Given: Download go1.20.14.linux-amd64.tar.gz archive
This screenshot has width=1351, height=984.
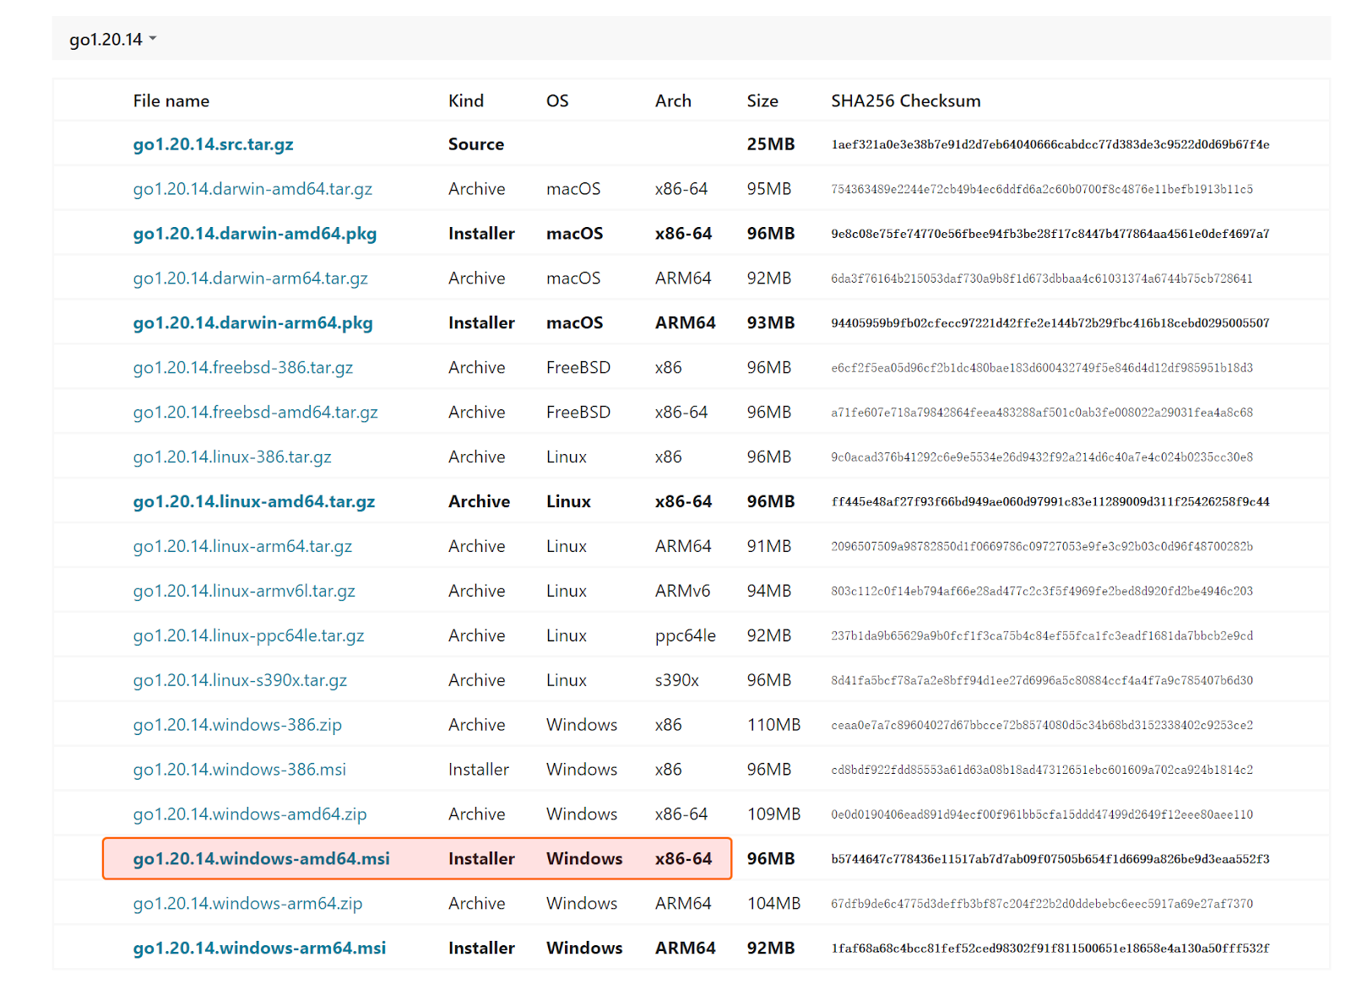Looking at the screenshot, I should pyautogui.click(x=253, y=502).
